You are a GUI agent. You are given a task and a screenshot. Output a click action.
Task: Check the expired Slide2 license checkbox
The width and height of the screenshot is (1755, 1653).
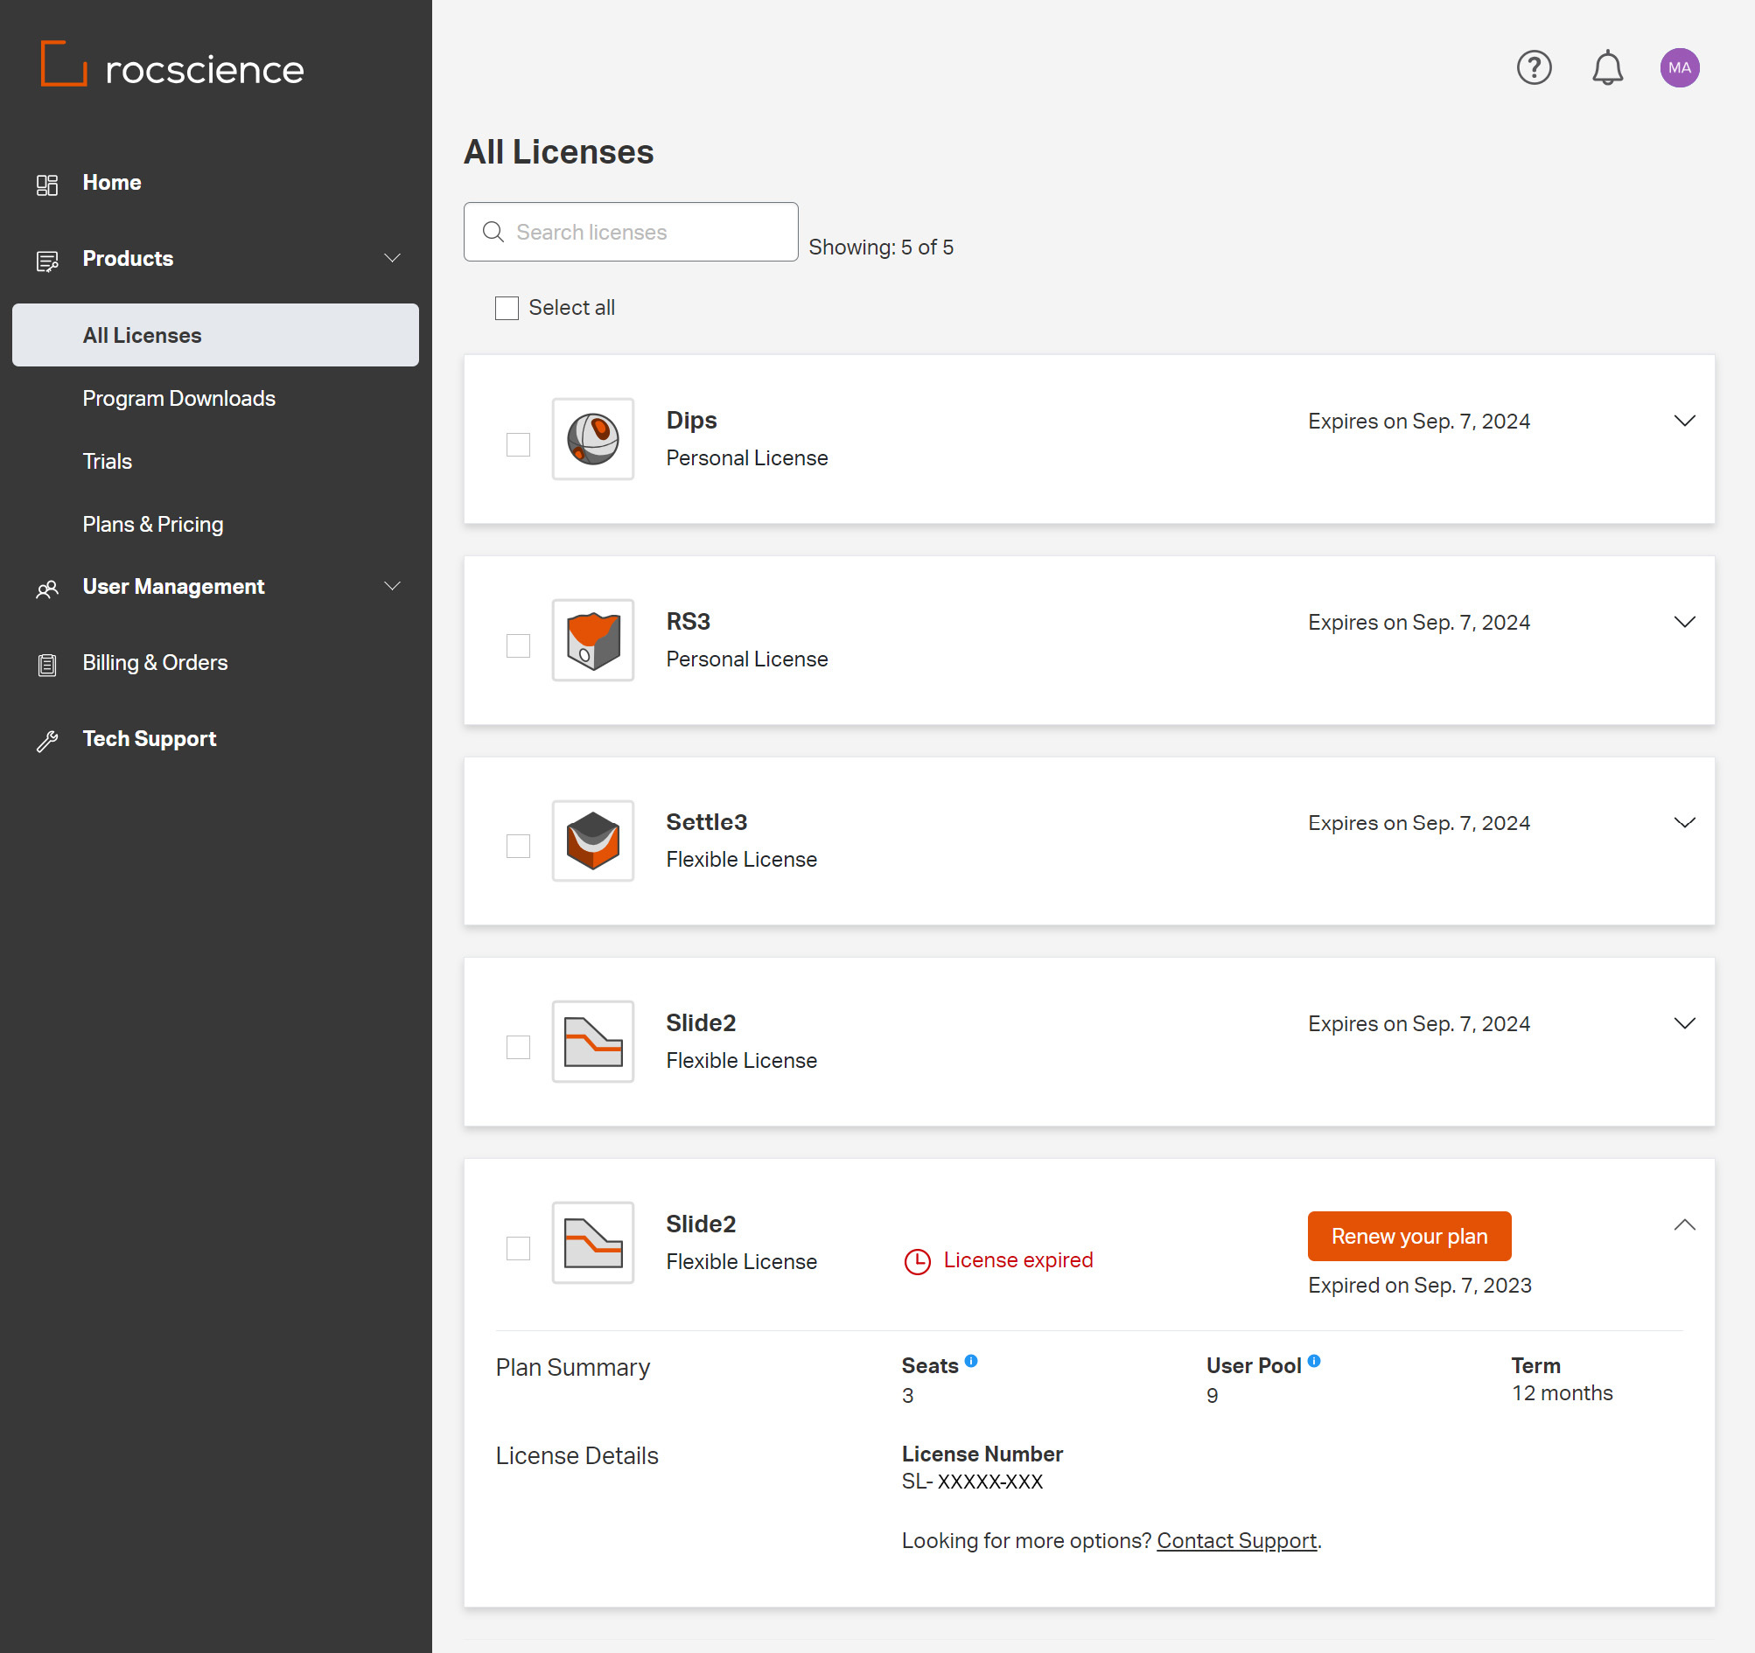[x=518, y=1248]
